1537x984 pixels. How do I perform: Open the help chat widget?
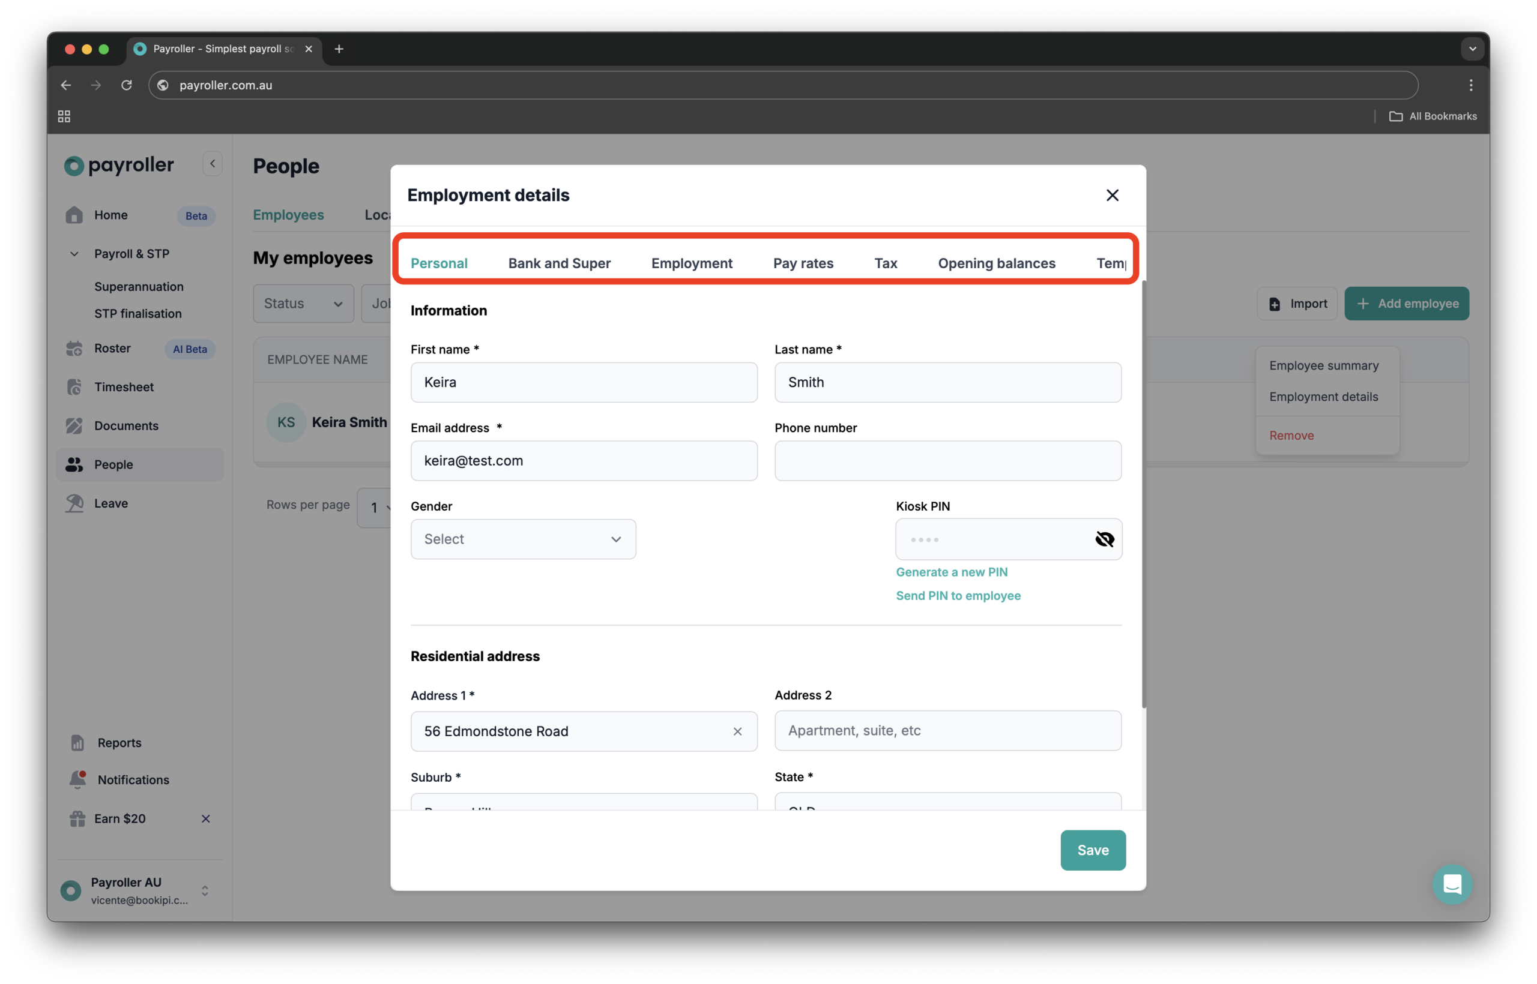[1452, 884]
